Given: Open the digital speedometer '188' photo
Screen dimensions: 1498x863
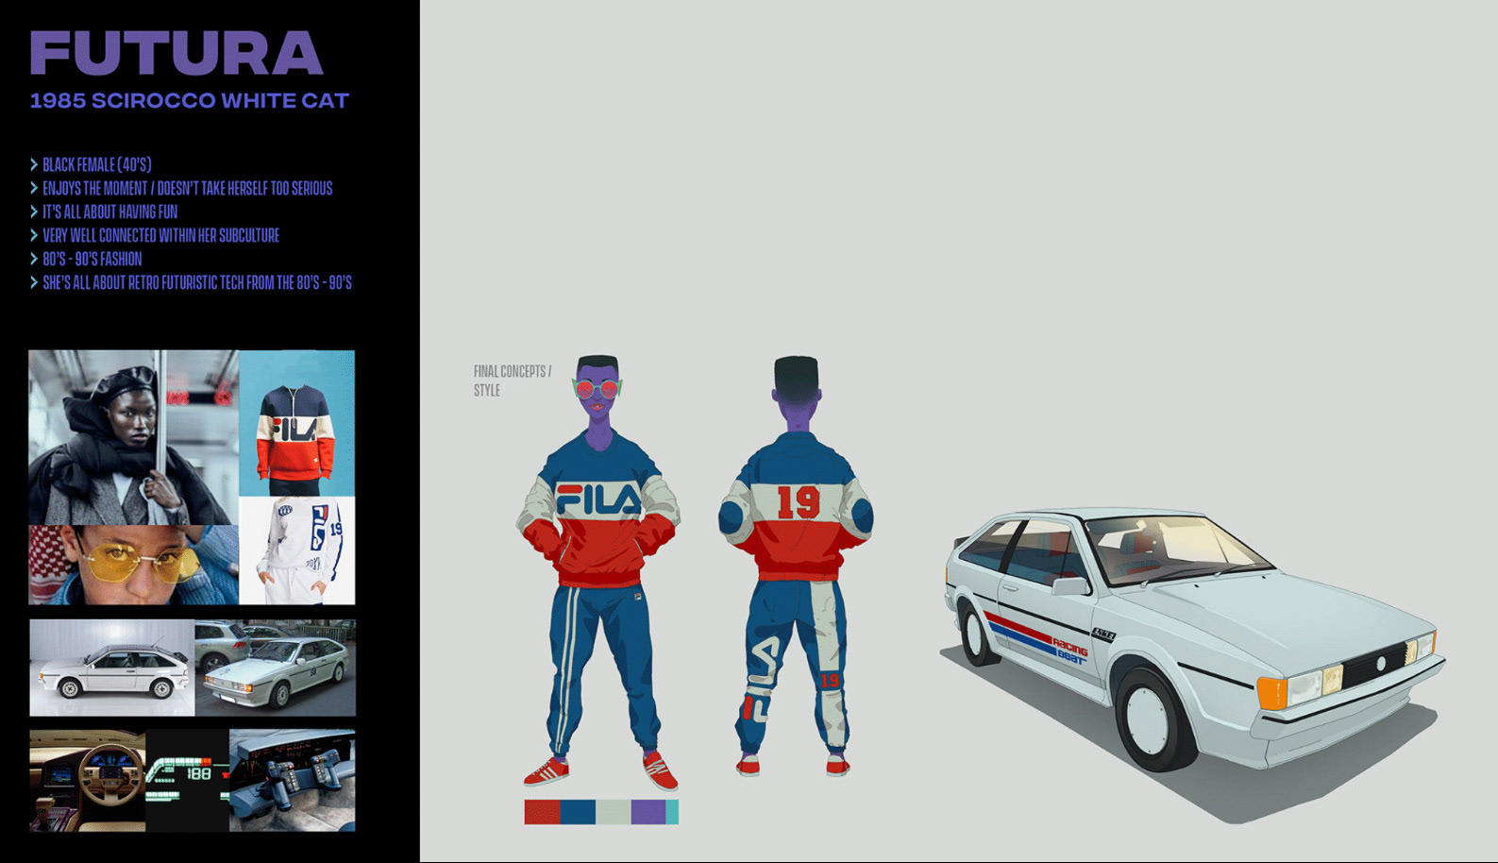Looking at the screenshot, I should click(188, 780).
